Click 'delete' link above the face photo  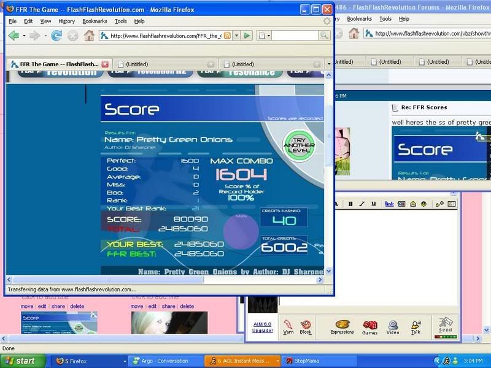[x=187, y=306]
